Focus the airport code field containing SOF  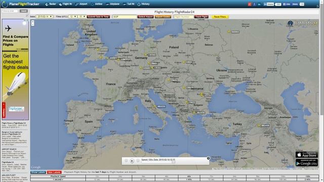pos(125,17)
